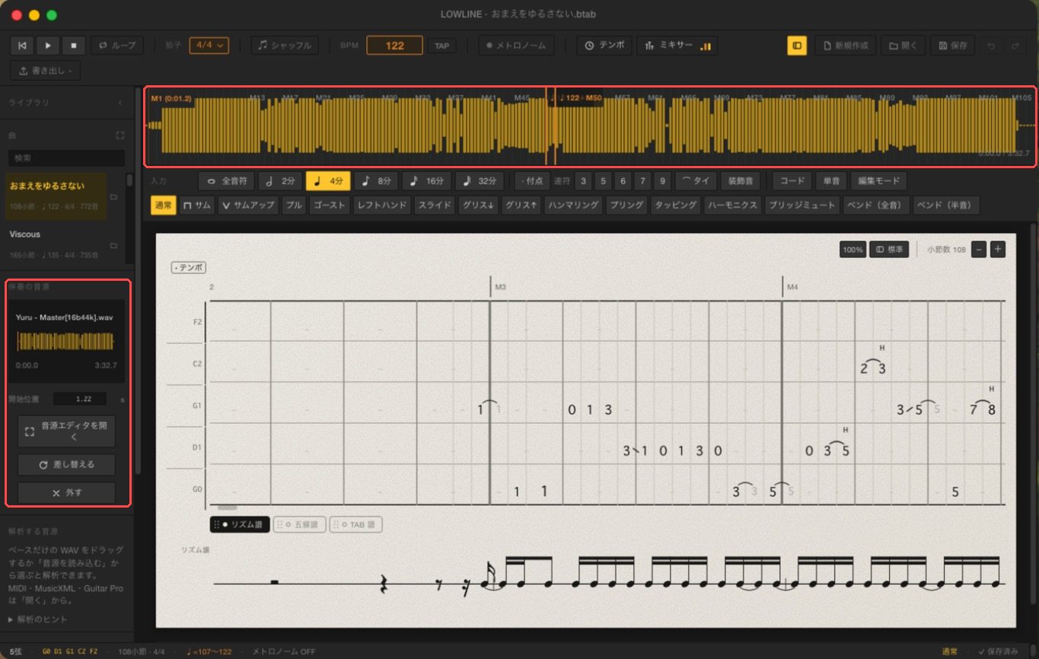Increase measure count with the plus button
The height and width of the screenshot is (659, 1039).
(x=998, y=250)
